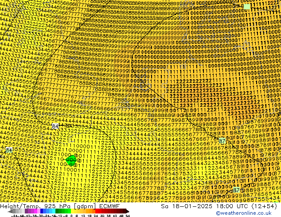This screenshot has width=281, height=217.
Task: Pick the bright yellow legend color segment
Action: pyautogui.click(x=72, y=211)
